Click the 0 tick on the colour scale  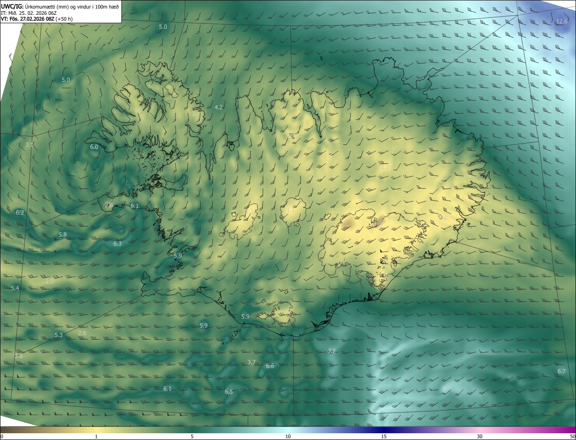pos(2,436)
